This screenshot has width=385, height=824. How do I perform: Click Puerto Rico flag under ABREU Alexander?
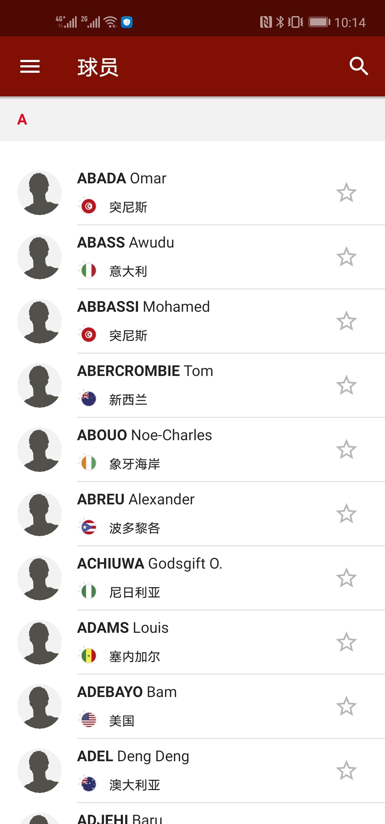pyautogui.click(x=88, y=527)
